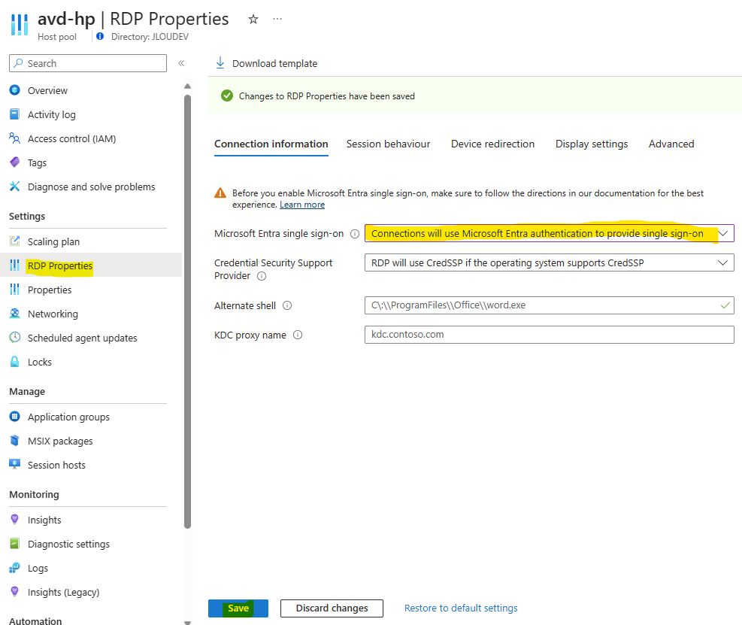This screenshot has height=625, width=742.
Task: Click the Download template arrow icon
Action: [x=220, y=63]
